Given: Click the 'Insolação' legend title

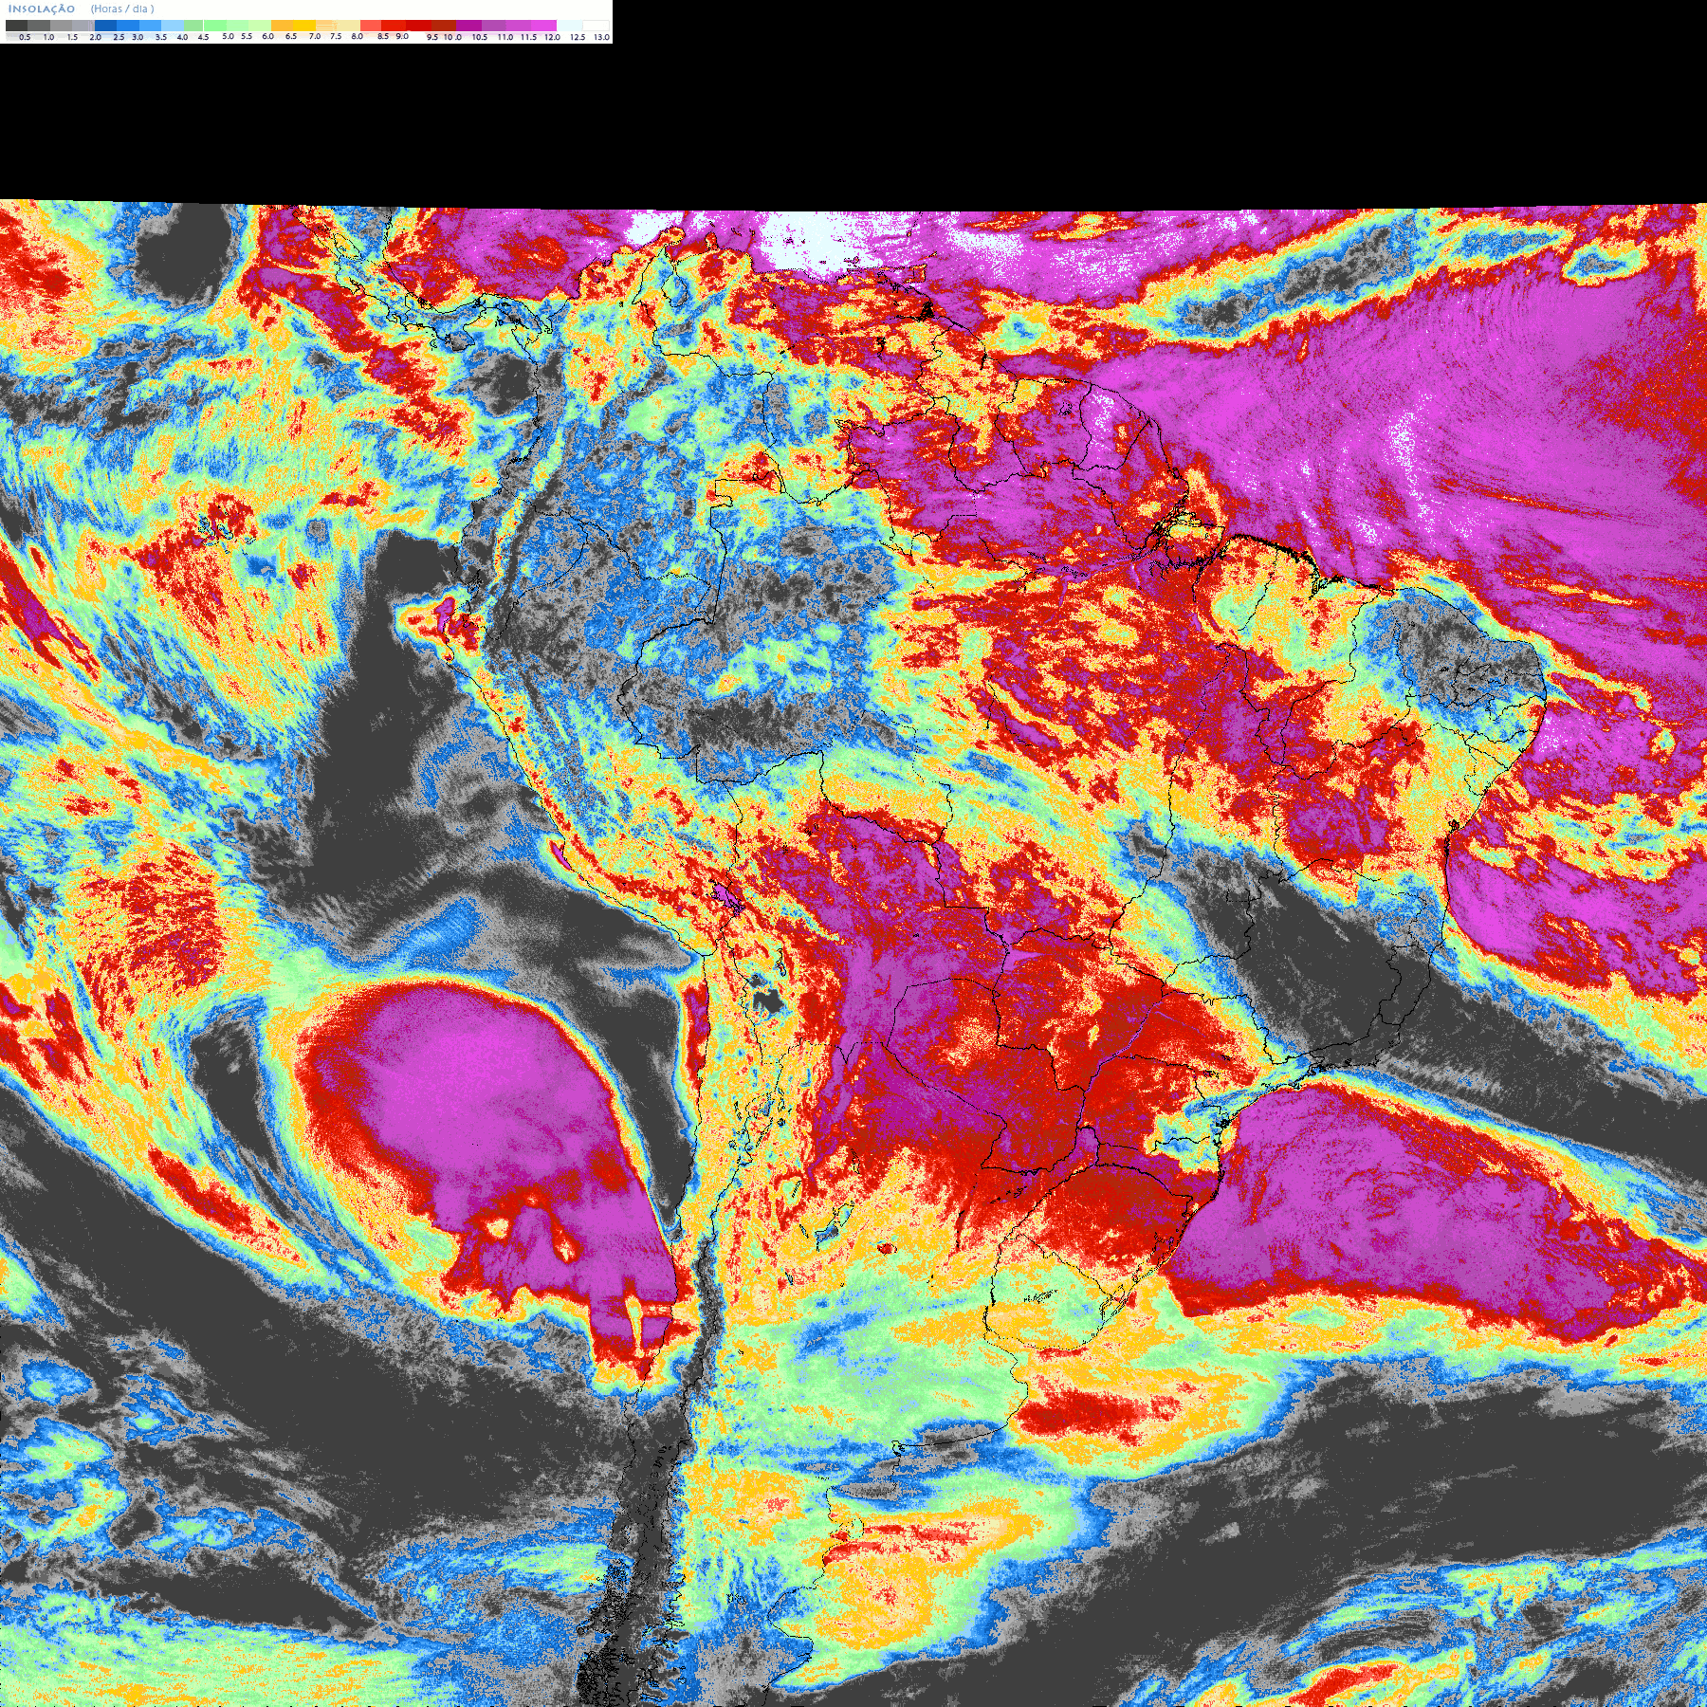Looking at the screenshot, I should pyautogui.click(x=42, y=9).
